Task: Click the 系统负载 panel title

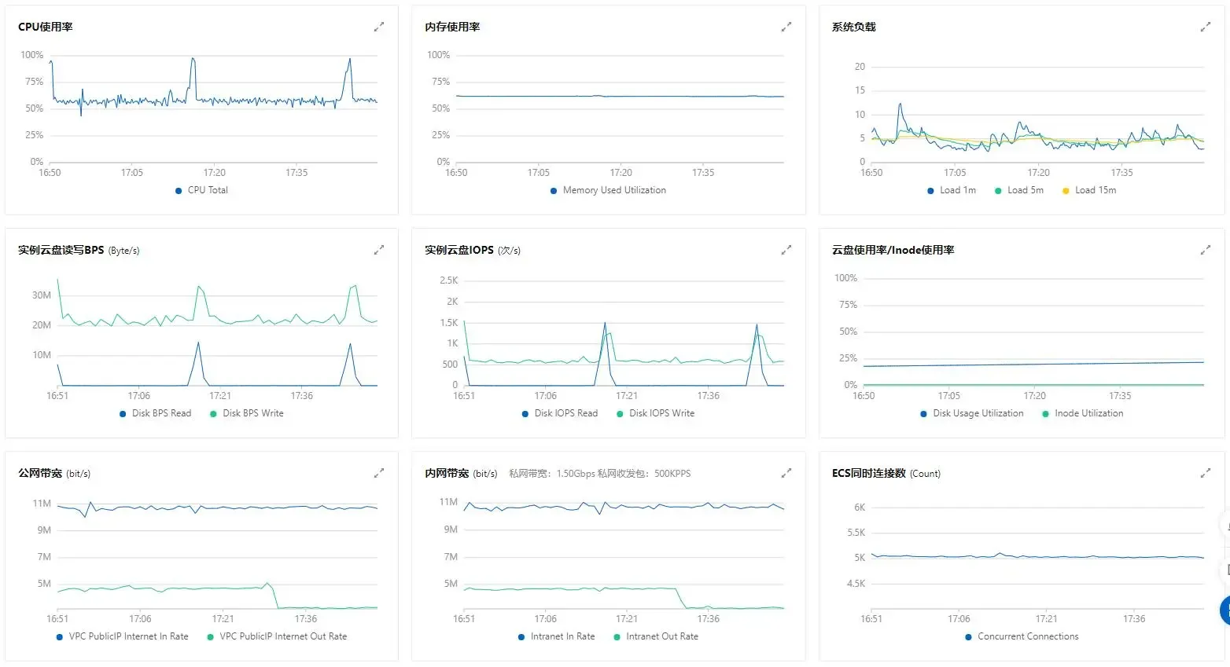Action: [854, 27]
